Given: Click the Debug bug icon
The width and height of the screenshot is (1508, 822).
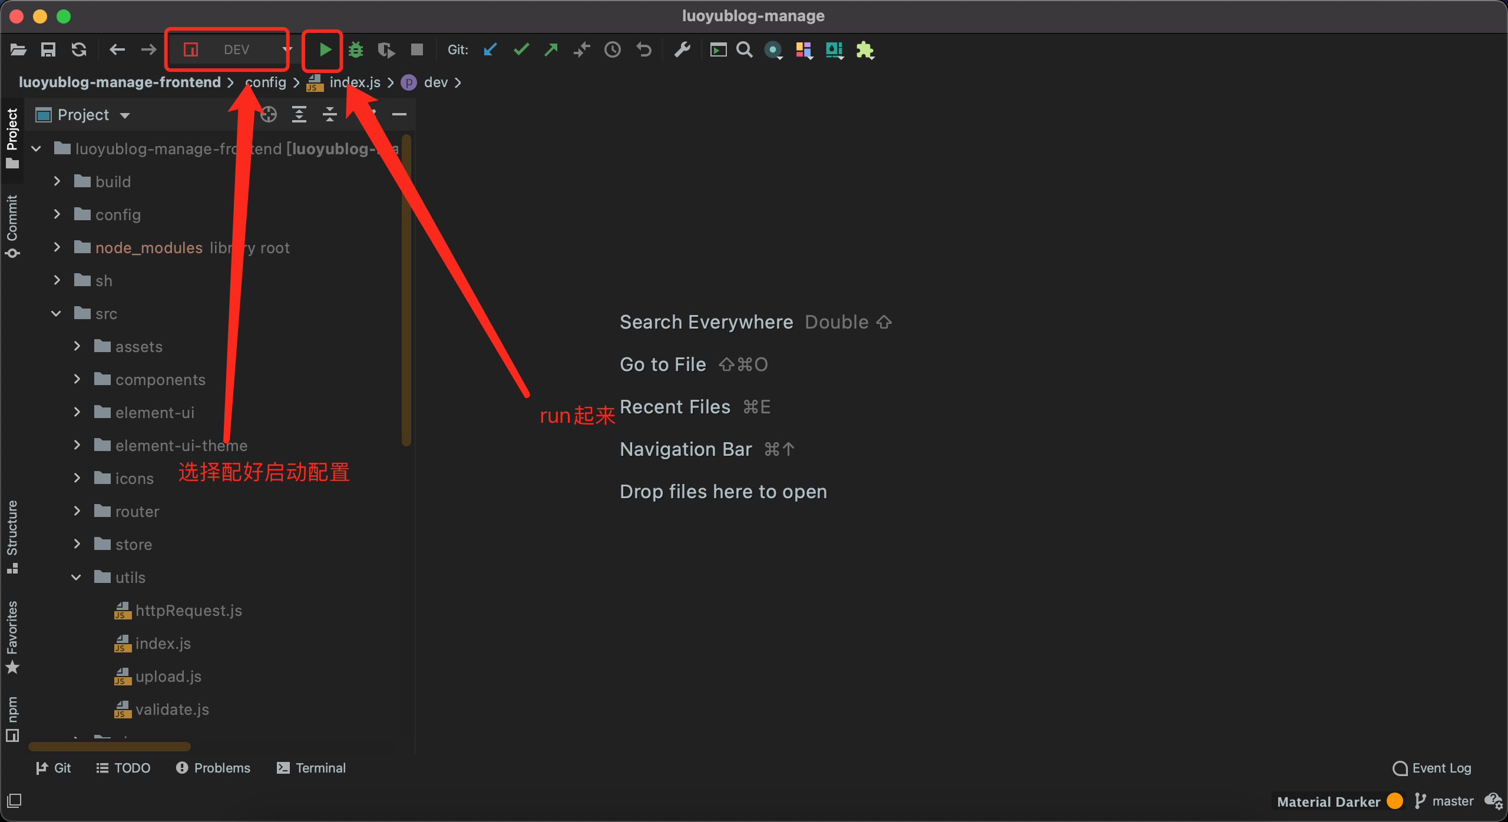Looking at the screenshot, I should pos(355,49).
